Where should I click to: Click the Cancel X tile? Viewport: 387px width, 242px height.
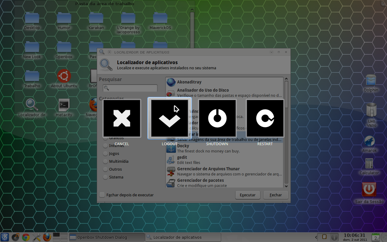tap(122, 118)
